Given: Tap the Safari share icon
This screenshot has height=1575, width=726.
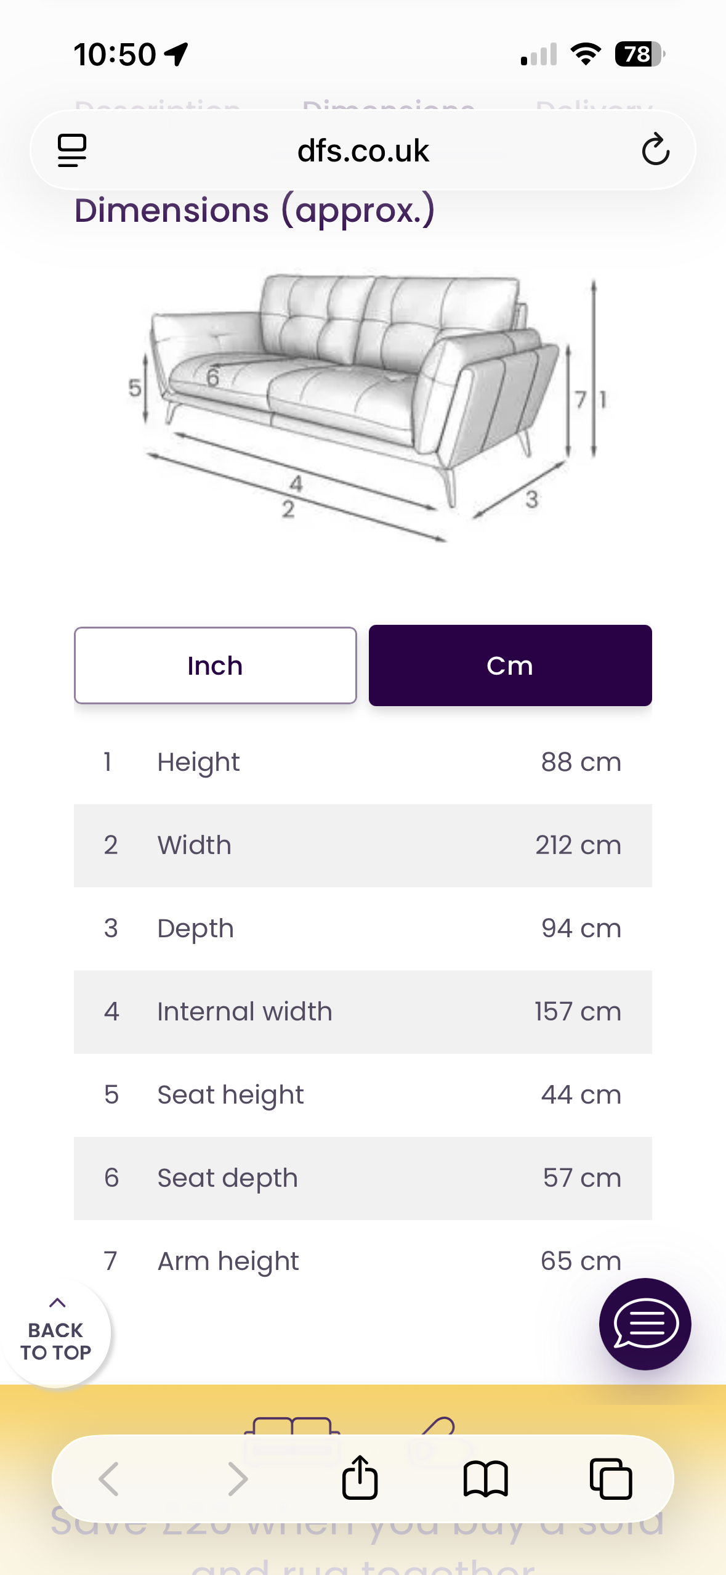Looking at the screenshot, I should (x=360, y=1478).
